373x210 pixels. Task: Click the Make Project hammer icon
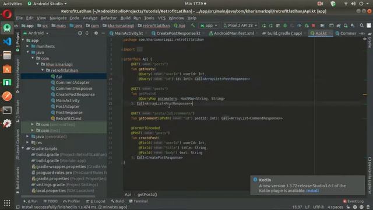click(x=193, y=26)
